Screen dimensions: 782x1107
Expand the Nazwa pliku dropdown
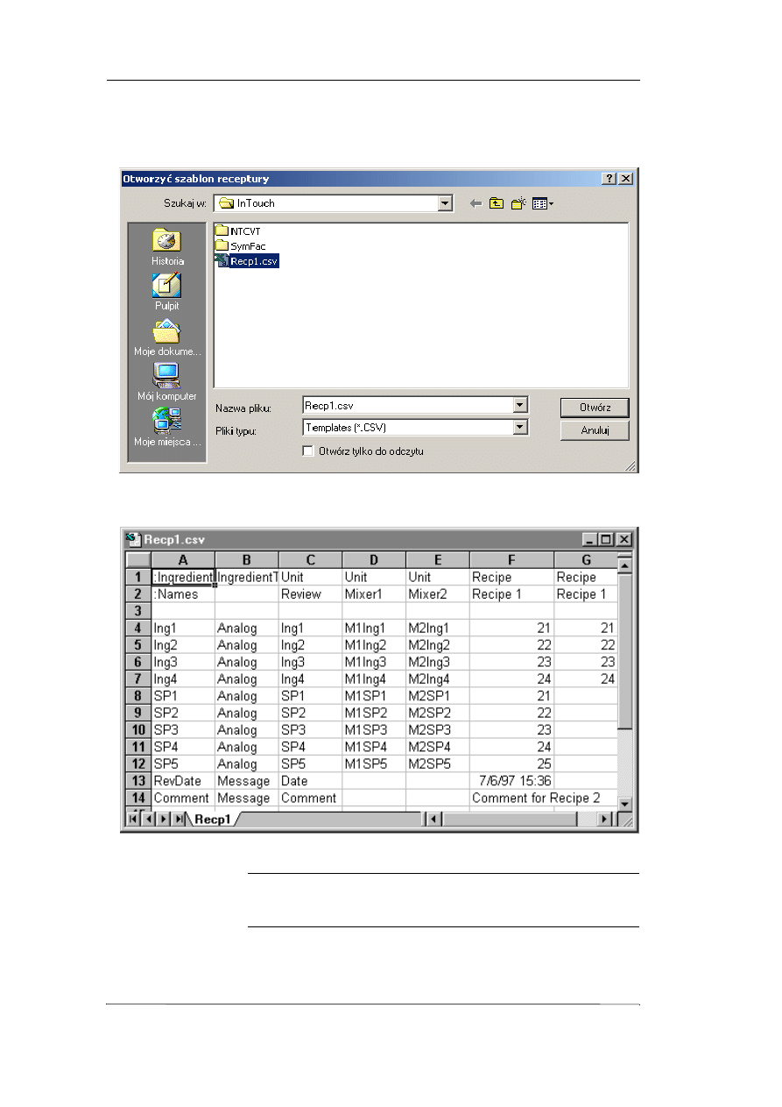tap(521, 406)
